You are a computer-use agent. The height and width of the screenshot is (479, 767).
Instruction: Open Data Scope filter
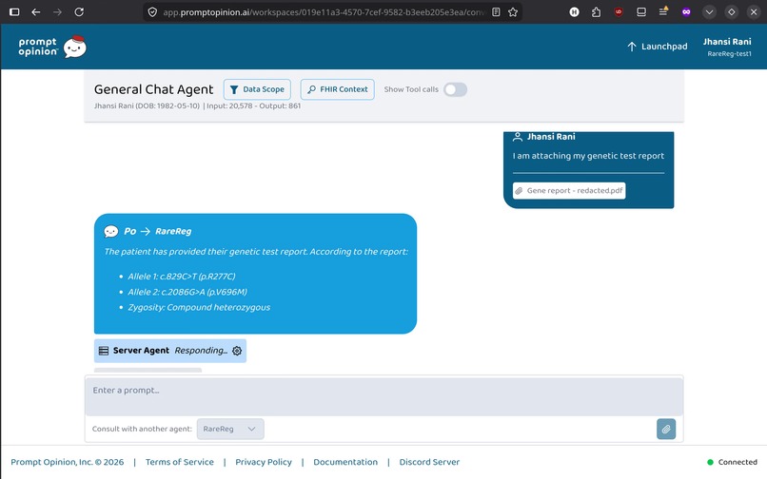pyautogui.click(x=257, y=89)
